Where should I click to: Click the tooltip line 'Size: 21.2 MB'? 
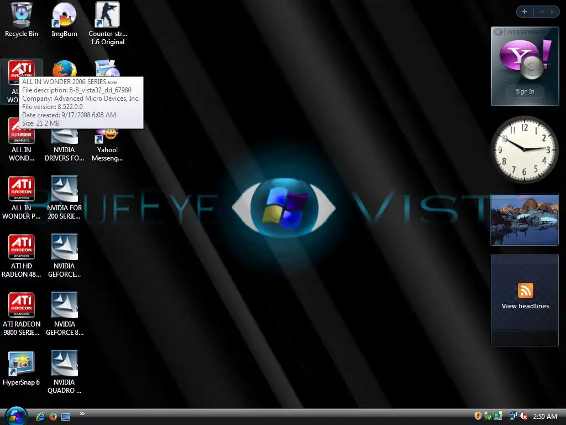click(x=41, y=123)
